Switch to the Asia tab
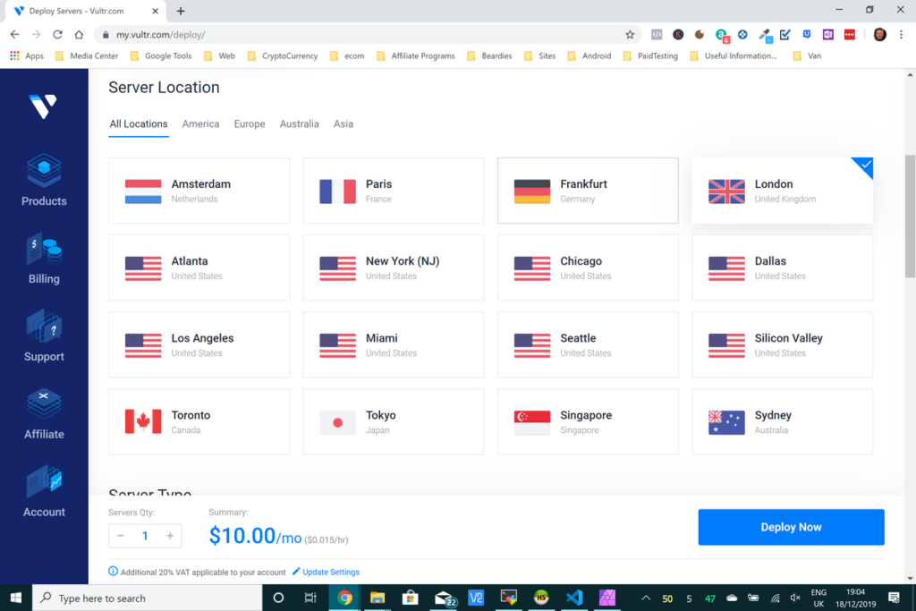The width and height of the screenshot is (916, 611). coord(343,123)
